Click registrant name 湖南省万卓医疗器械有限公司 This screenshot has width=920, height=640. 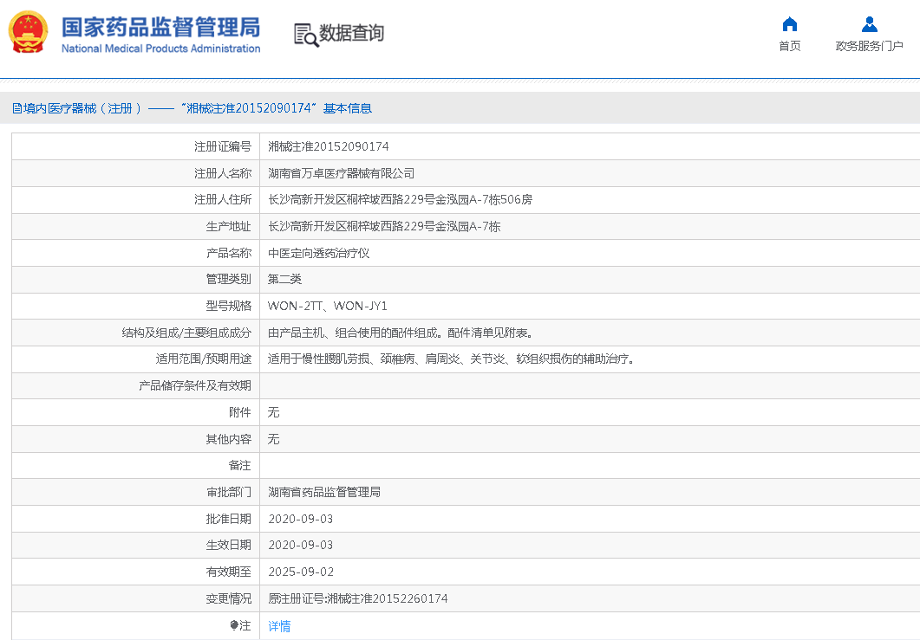(342, 173)
